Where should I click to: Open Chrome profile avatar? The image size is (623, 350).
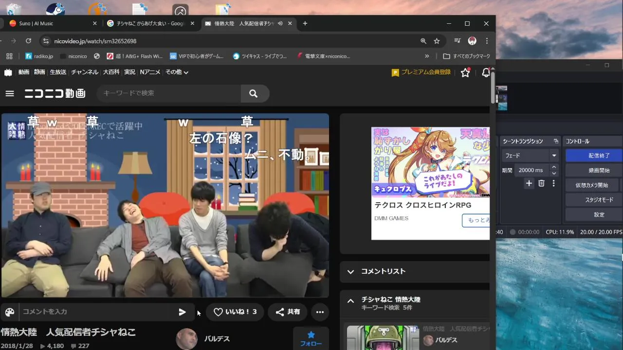point(472,41)
